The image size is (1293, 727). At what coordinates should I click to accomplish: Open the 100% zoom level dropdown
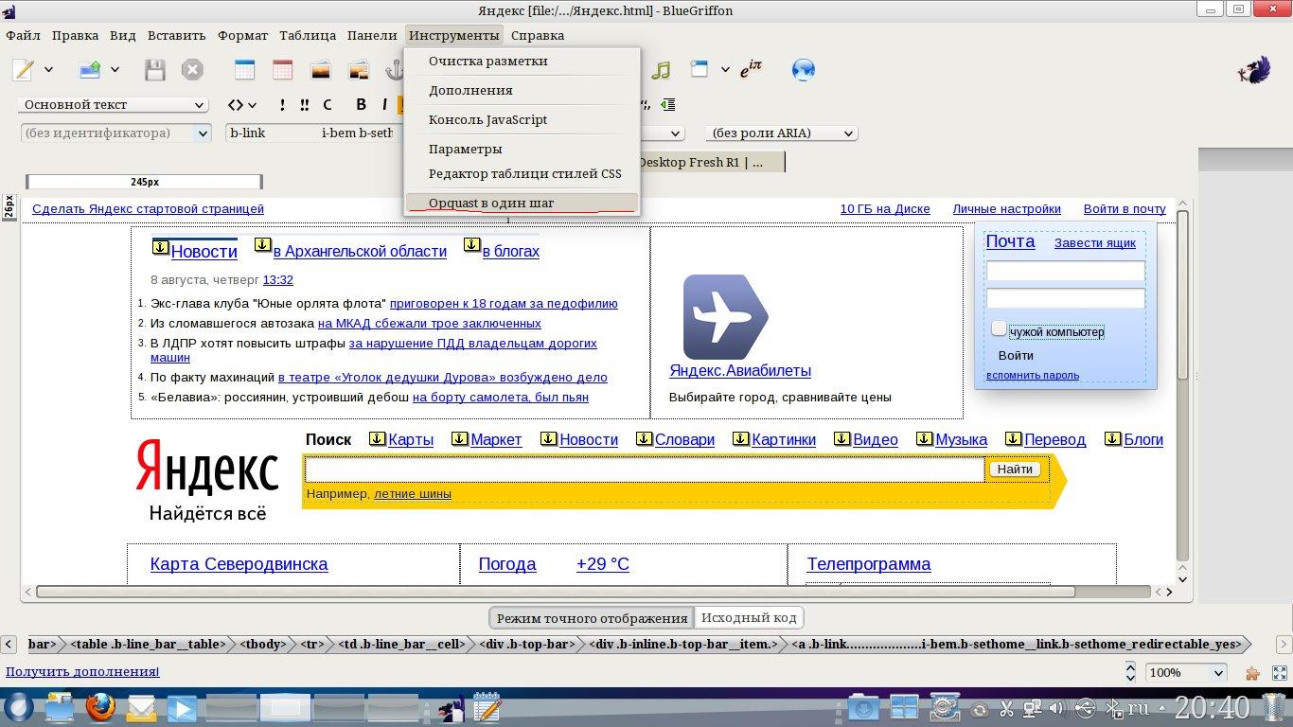[1187, 672]
